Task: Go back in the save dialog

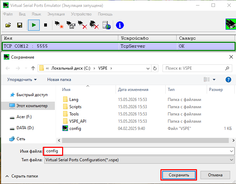Action: click(8, 69)
